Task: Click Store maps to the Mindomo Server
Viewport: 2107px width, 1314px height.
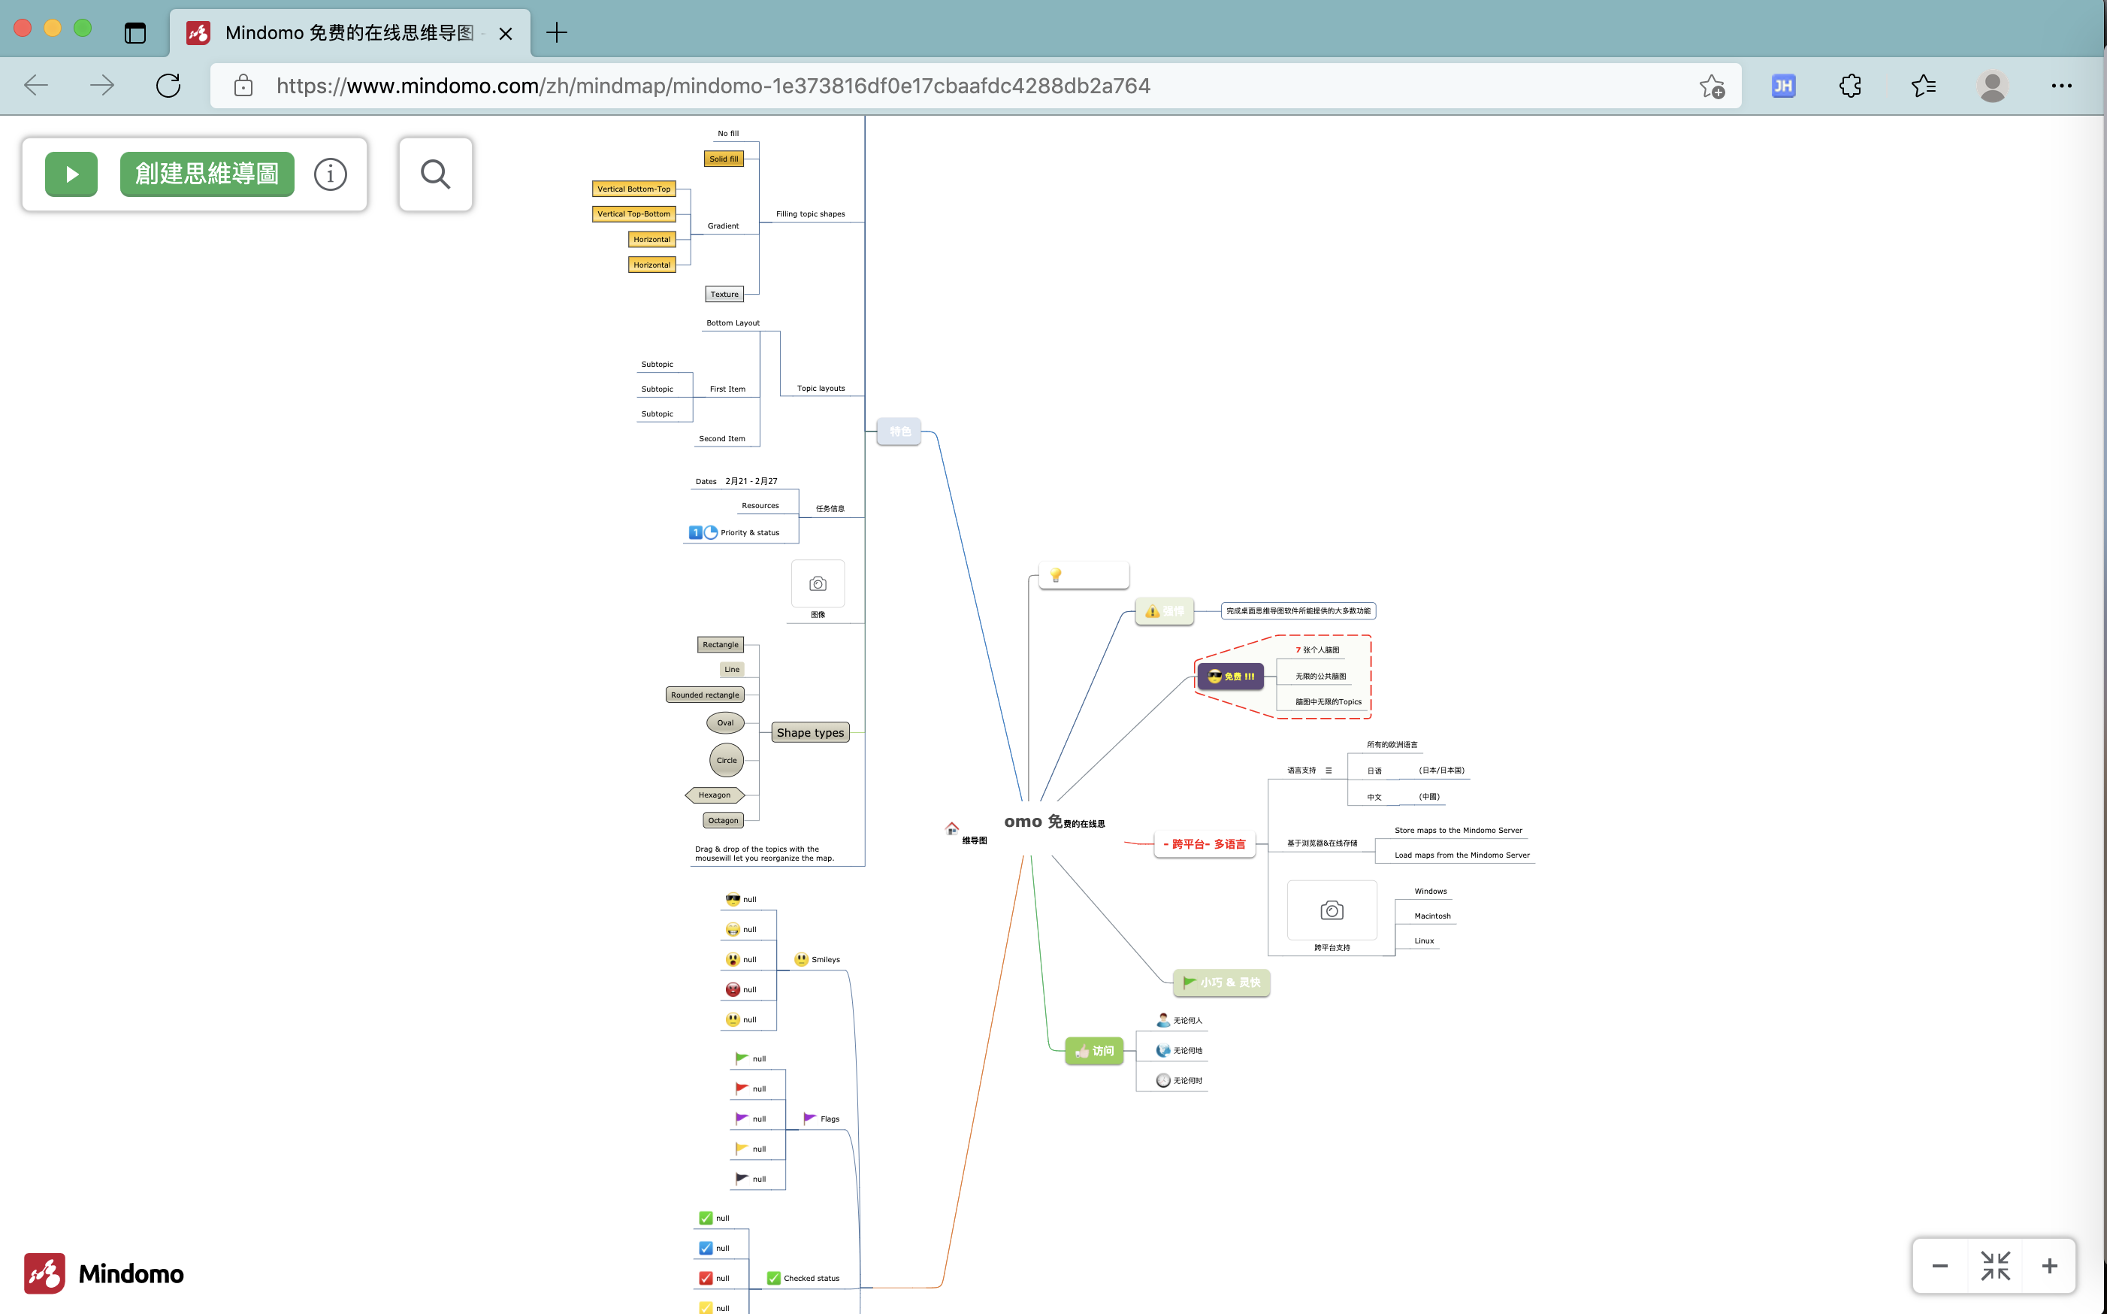Action: (x=1459, y=830)
